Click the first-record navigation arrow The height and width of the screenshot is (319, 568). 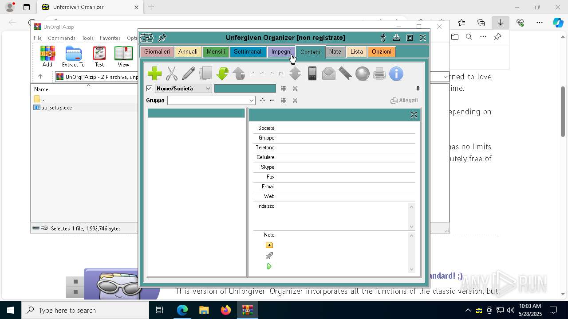pos(252,74)
